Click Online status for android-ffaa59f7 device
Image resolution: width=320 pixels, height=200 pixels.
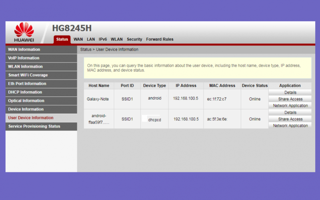coord(255,119)
